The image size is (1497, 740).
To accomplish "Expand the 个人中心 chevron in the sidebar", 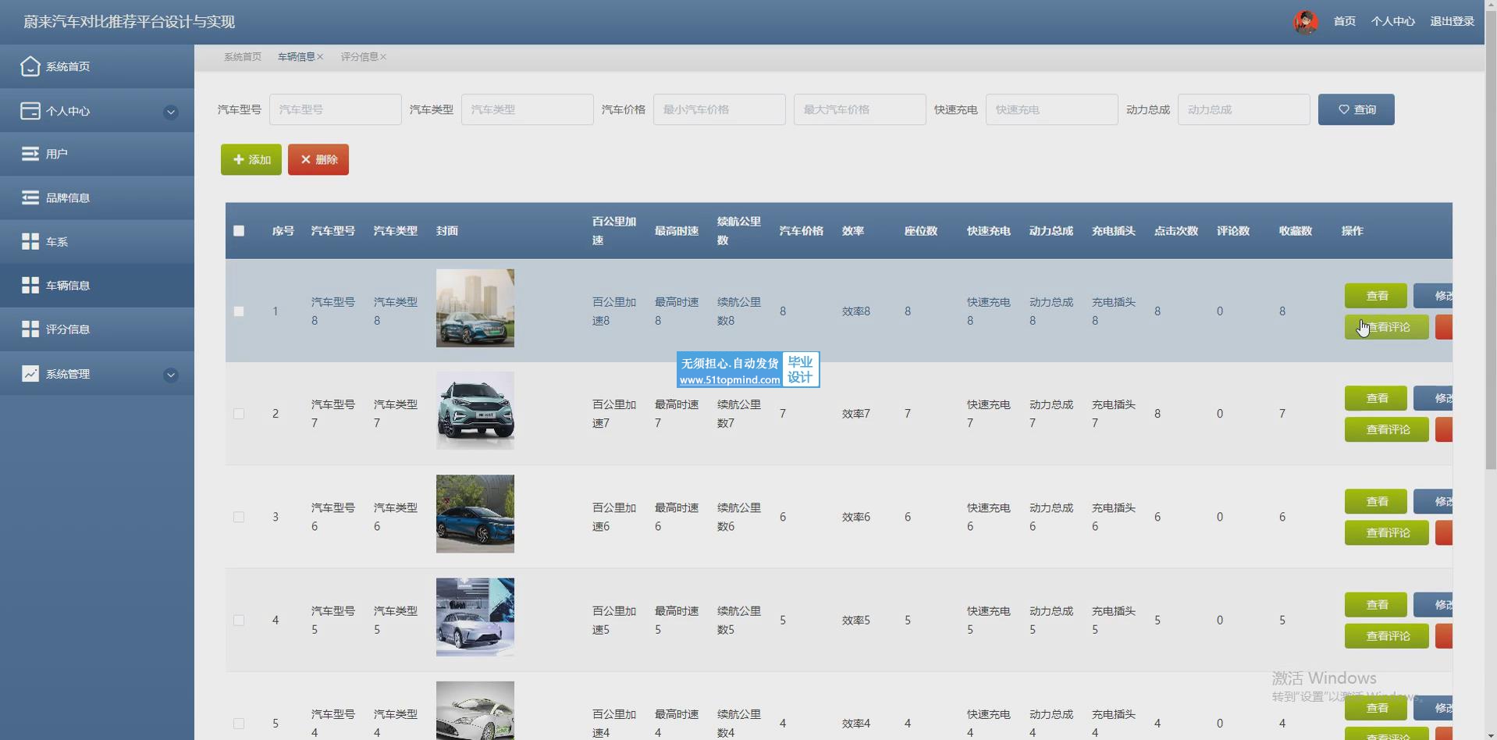I will point(170,112).
